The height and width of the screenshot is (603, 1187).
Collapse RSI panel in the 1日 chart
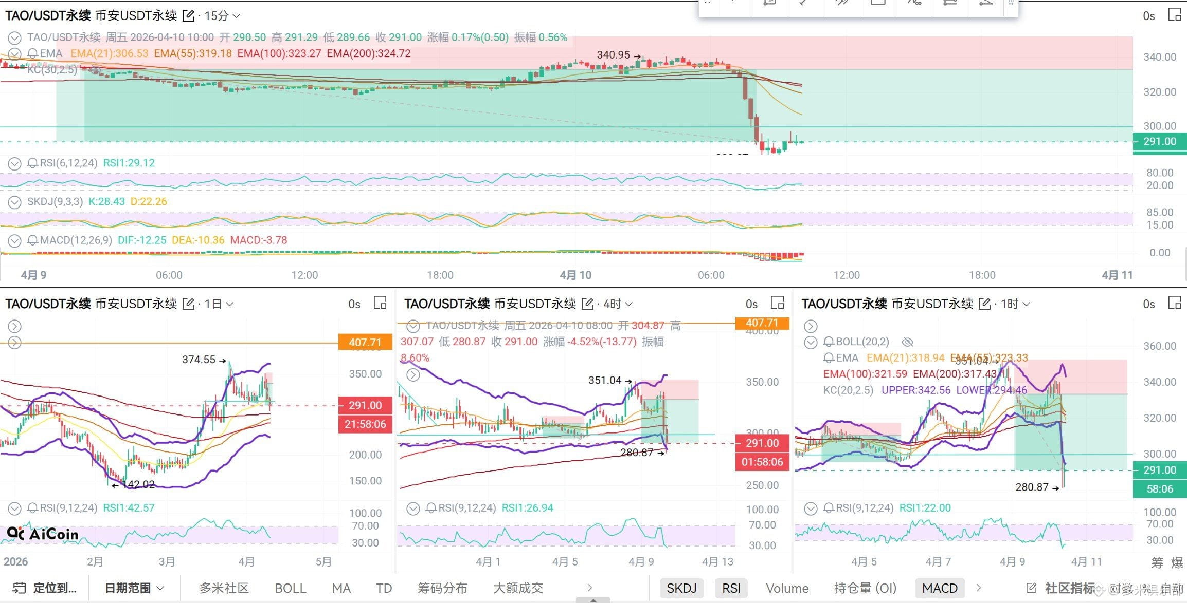(14, 508)
